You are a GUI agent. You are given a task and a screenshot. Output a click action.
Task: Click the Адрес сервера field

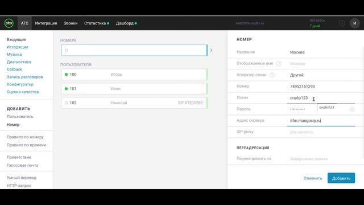321,121
